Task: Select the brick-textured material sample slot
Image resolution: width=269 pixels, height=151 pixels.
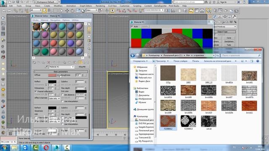Action: pos(37,27)
